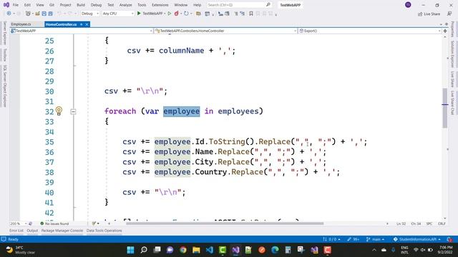This screenshot has width=458, height=257.
Task: Open the Debug configuration dropdown
Action: (90, 14)
